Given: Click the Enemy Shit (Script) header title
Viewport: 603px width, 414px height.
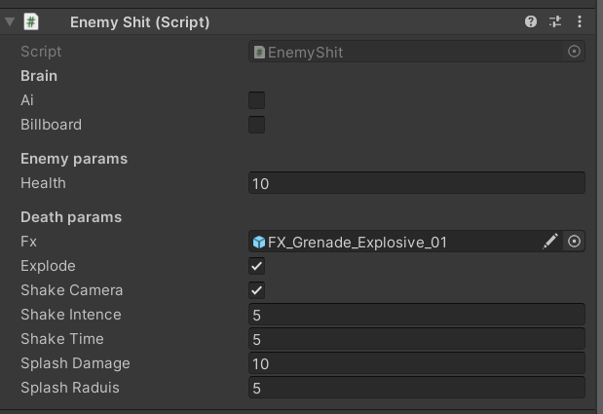Looking at the screenshot, I should 139,22.
